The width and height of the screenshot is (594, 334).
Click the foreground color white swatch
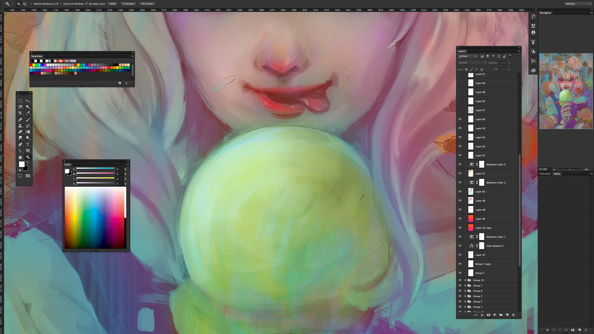coord(22,164)
